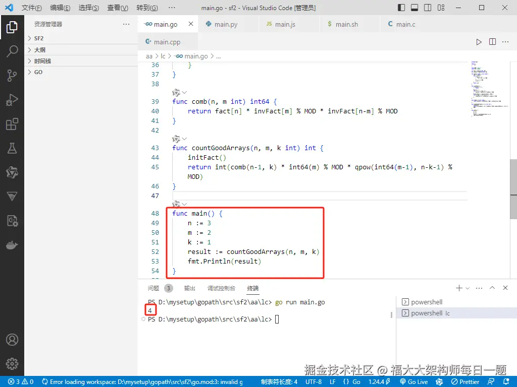517x387 pixels.
Task: Customize layout from title bar
Action: click(441, 8)
